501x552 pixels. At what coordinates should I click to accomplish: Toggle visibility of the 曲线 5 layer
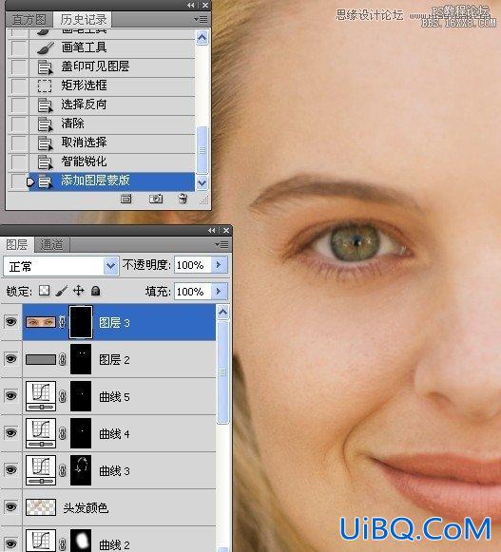10,395
